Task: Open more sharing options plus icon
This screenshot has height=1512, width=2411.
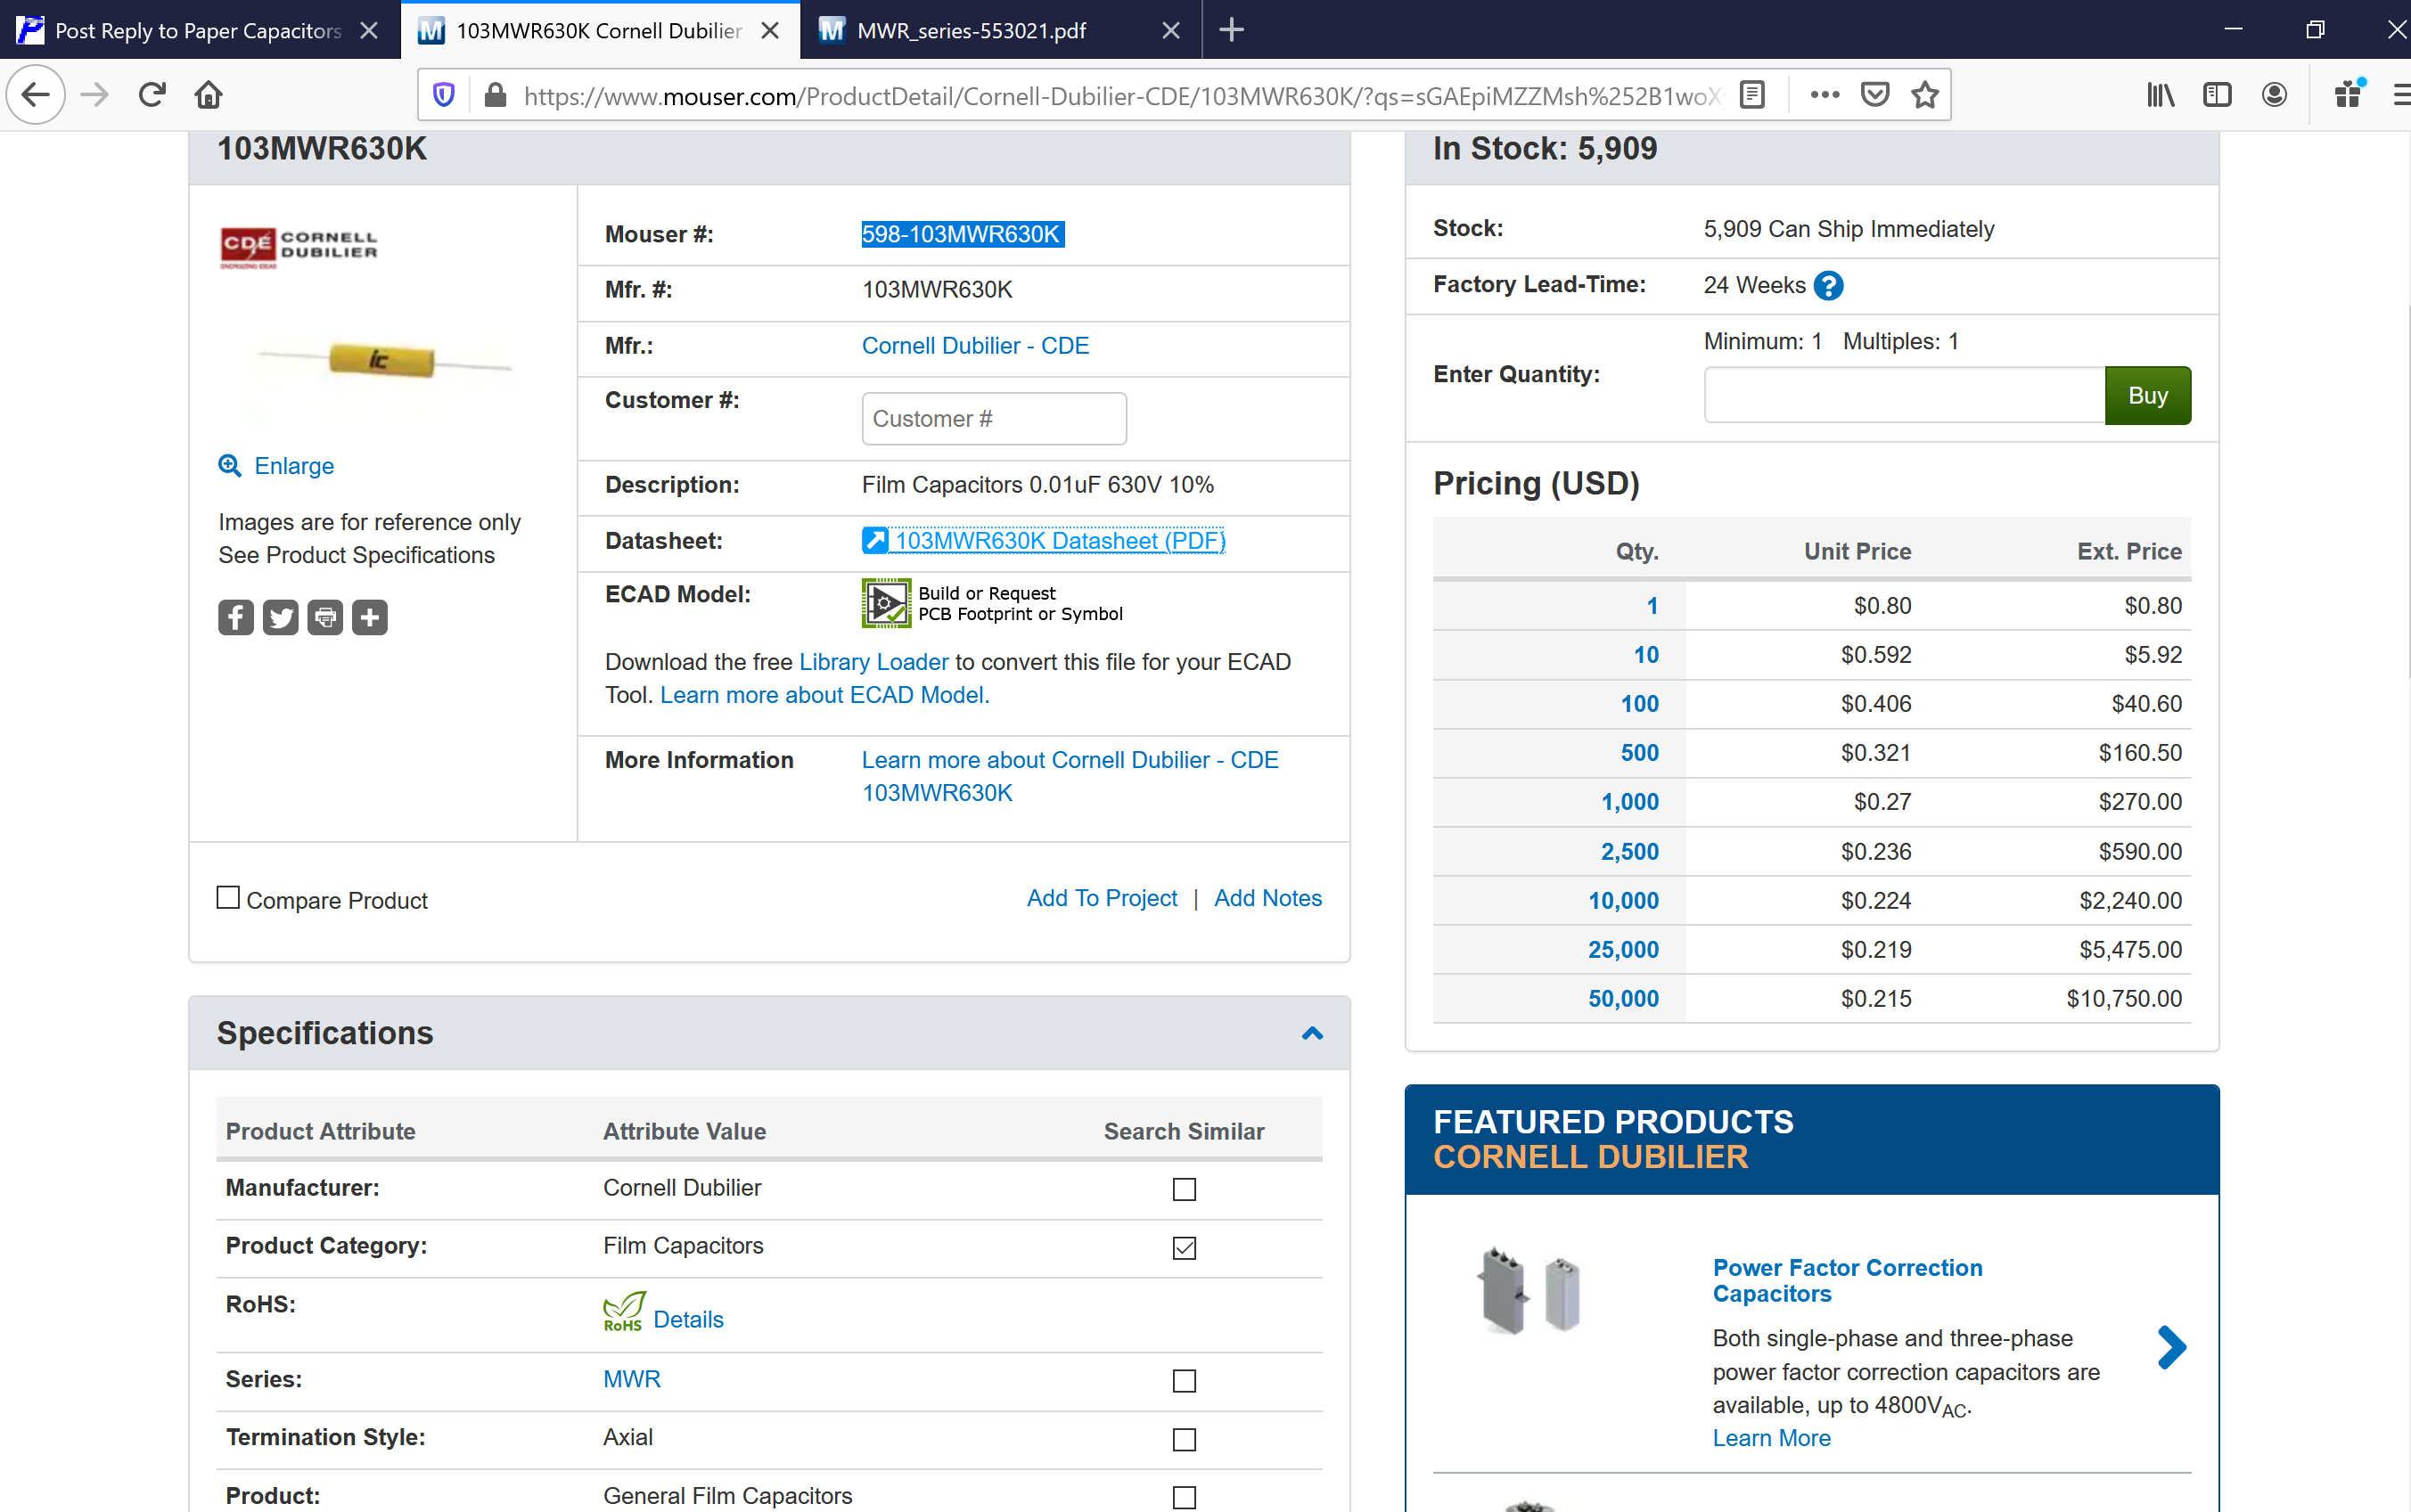Action: [369, 618]
